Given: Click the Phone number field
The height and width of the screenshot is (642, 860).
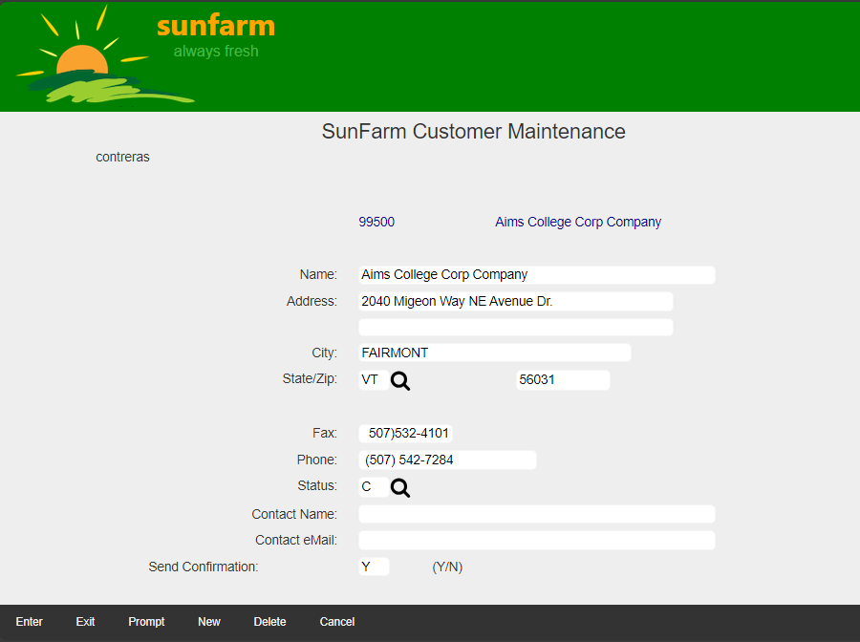Looking at the screenshot, I should point(447,460).
